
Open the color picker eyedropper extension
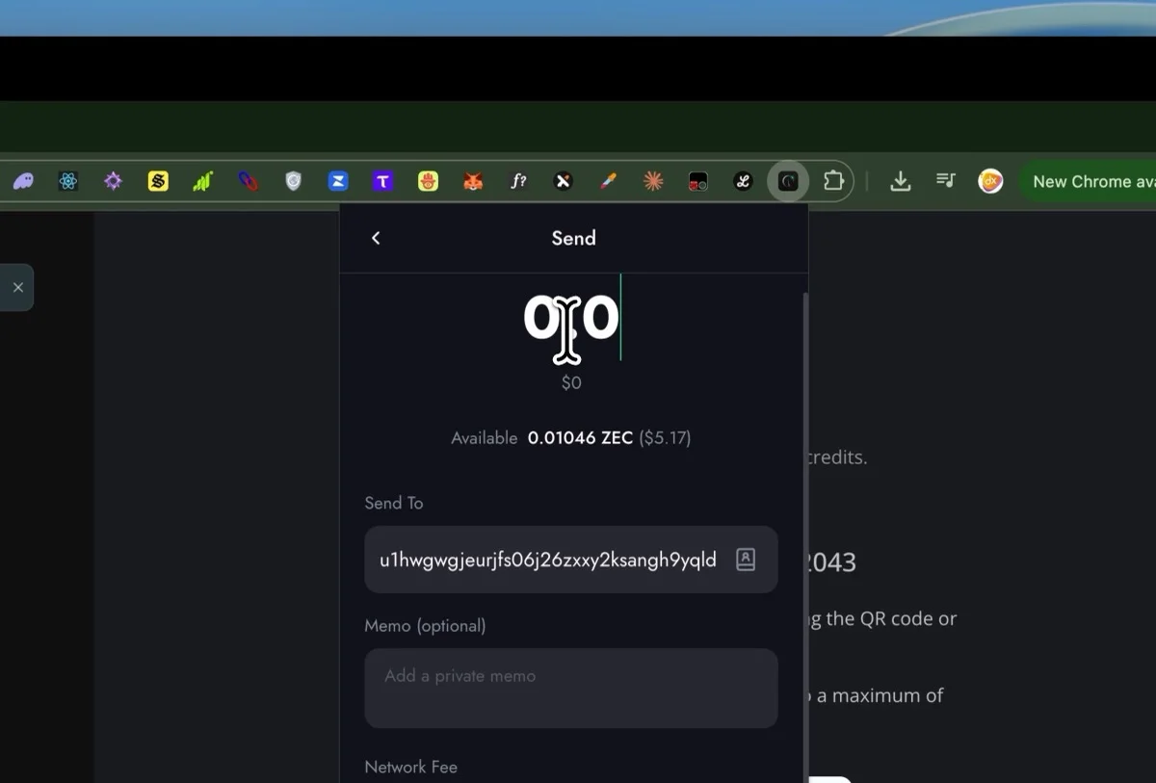(x=608, y=181)
